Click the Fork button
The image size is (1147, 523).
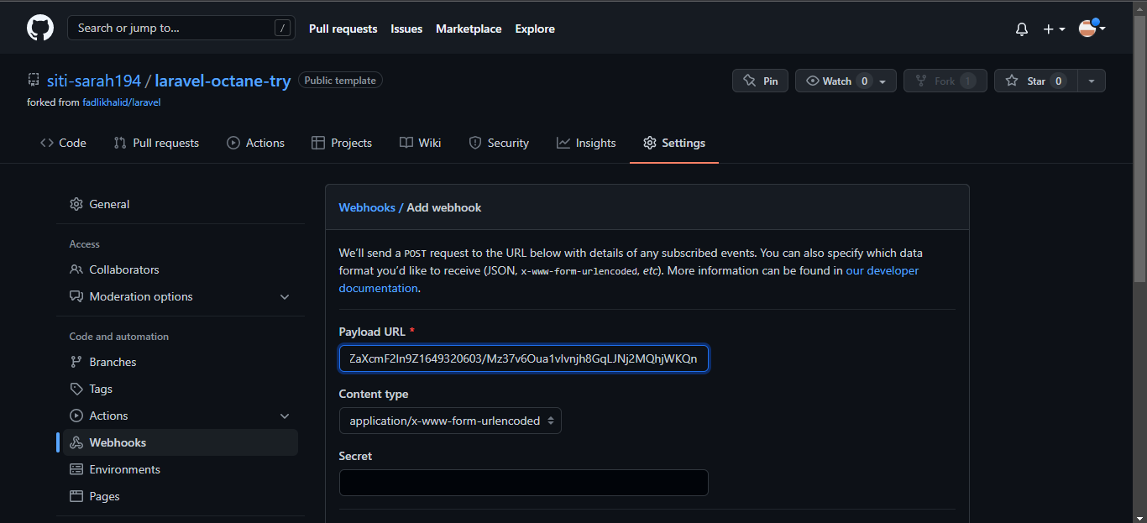pyautogui.click(x=945, y=81)
